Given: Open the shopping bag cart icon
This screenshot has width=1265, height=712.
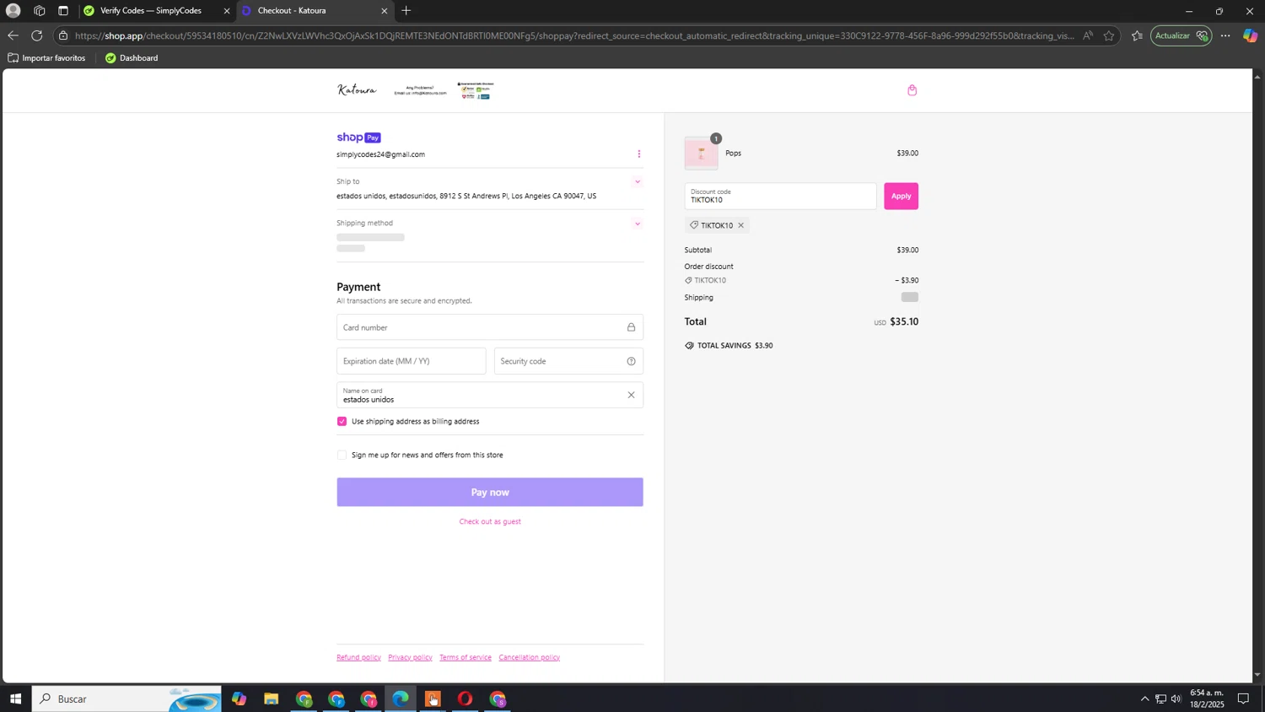Looking at the screenshot, I should click(912, 90).
